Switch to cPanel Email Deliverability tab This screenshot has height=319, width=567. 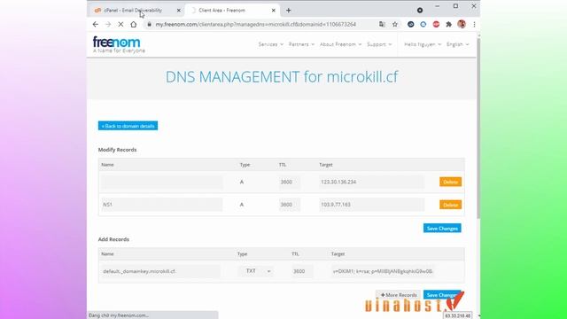tap(133, 11)
